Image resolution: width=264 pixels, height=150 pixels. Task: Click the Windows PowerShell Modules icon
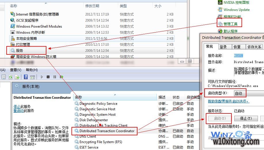[13, 26]
